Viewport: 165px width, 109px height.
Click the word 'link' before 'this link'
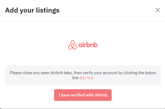(75, 78)
